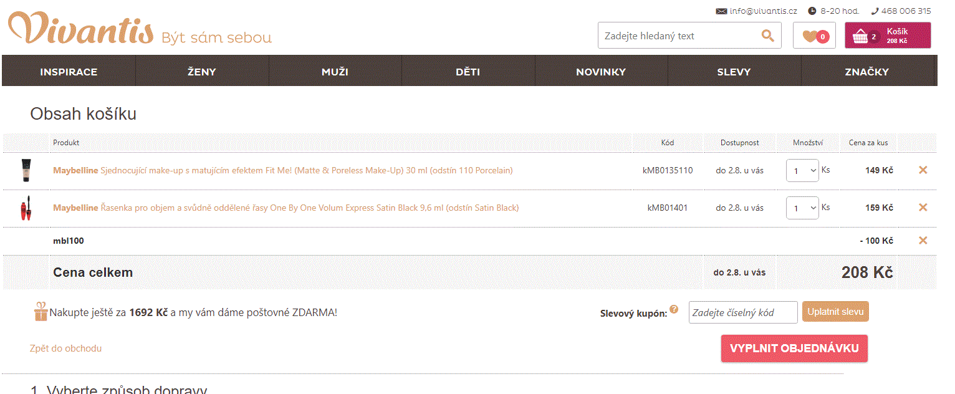Follow the Zpět do obchodu link
Screen dimensions: 955x394
pyautogui.click(x=65, y=348)
